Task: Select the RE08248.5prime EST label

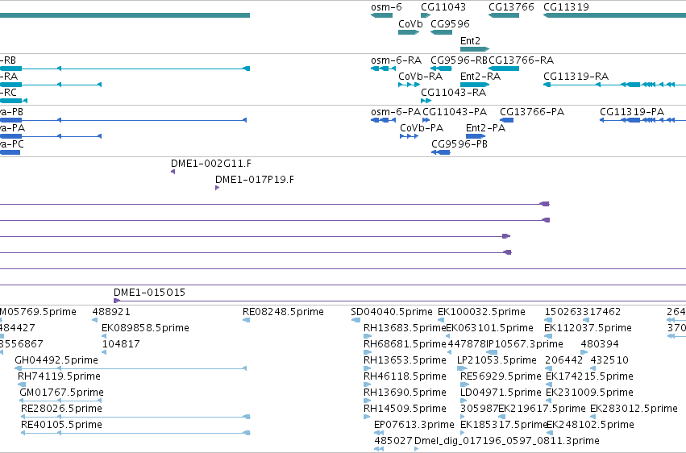Action: click(x=283, y=312)
